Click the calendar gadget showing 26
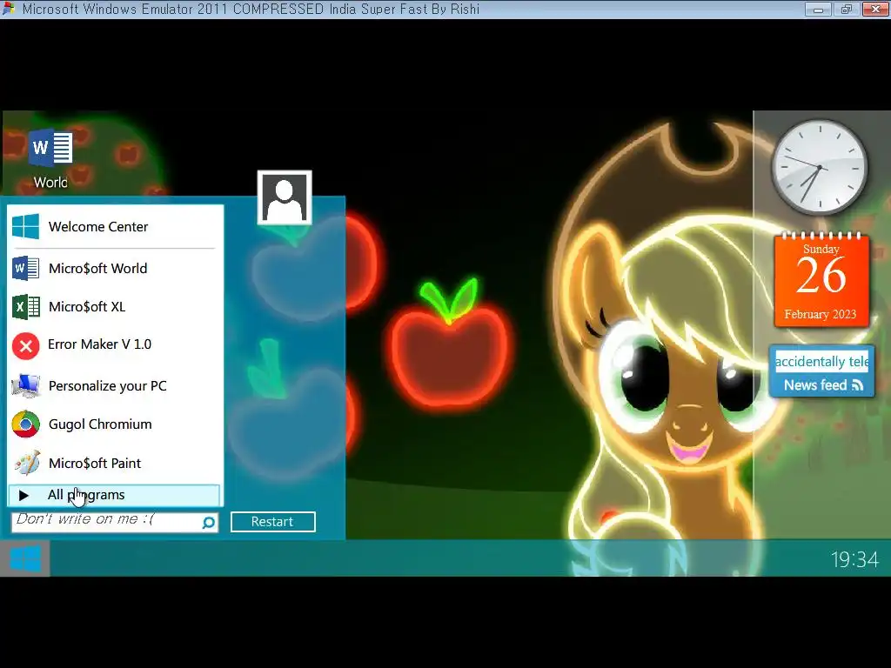This screenshot has height=668, width=891. pos(821,280)
